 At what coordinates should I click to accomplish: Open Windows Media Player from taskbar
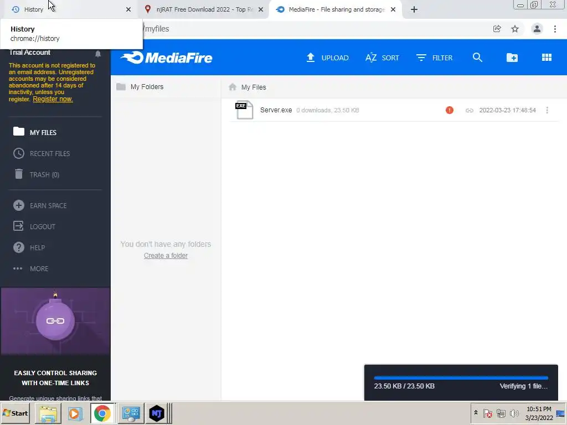click(x=75, y=413)
